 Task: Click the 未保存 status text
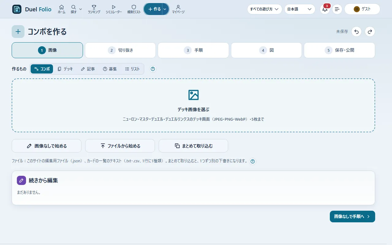tap(342, 32)
